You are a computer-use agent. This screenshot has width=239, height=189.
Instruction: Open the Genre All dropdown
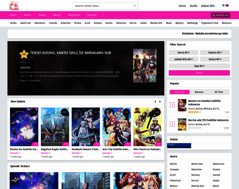click(184, 53)
